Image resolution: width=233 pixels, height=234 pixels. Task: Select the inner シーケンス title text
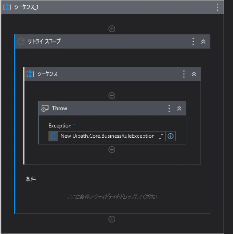point(47,74)
